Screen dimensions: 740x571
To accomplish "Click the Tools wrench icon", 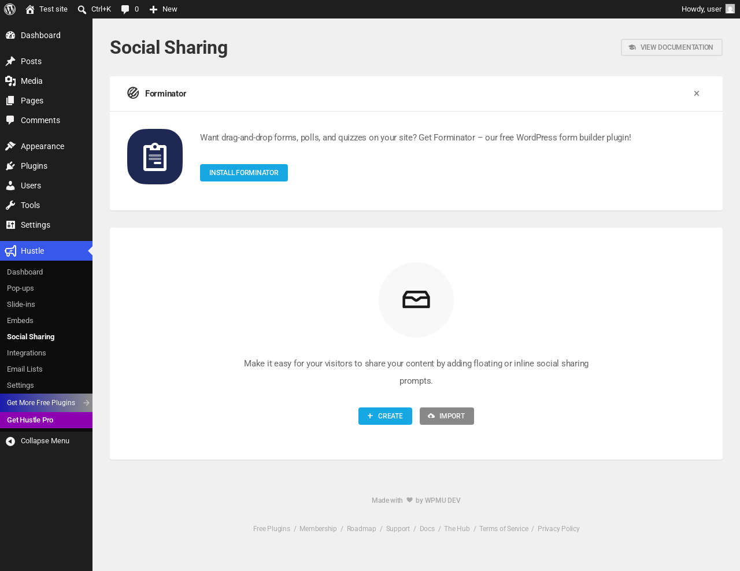I will [x=10, y=205].
